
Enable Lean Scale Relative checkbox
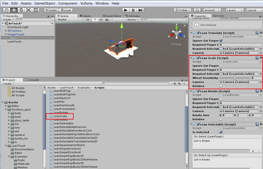point(221,86)
